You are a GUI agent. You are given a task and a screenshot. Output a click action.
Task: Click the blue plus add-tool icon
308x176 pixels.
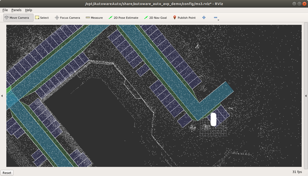tap(204, 17)
